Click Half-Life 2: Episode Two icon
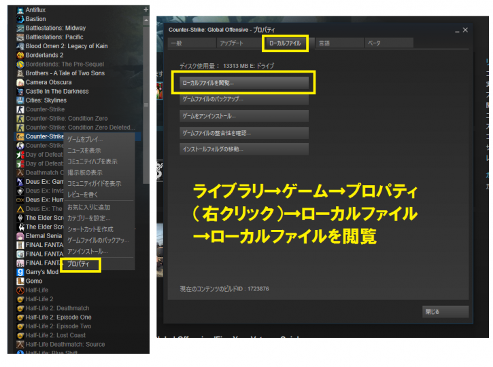 pos(20,326)
